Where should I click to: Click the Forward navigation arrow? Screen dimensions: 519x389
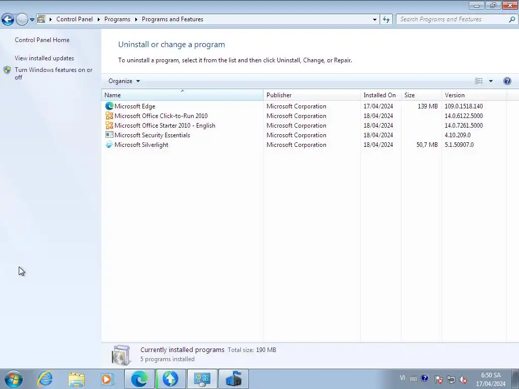click(22, 20)
